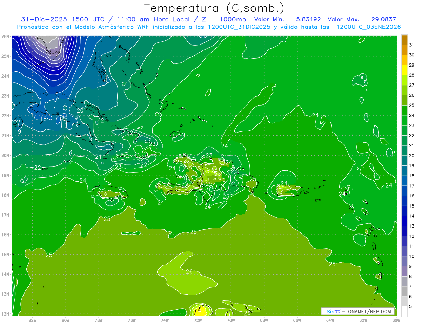
Task: Click the legend scale label '17'
Action: 412,186
